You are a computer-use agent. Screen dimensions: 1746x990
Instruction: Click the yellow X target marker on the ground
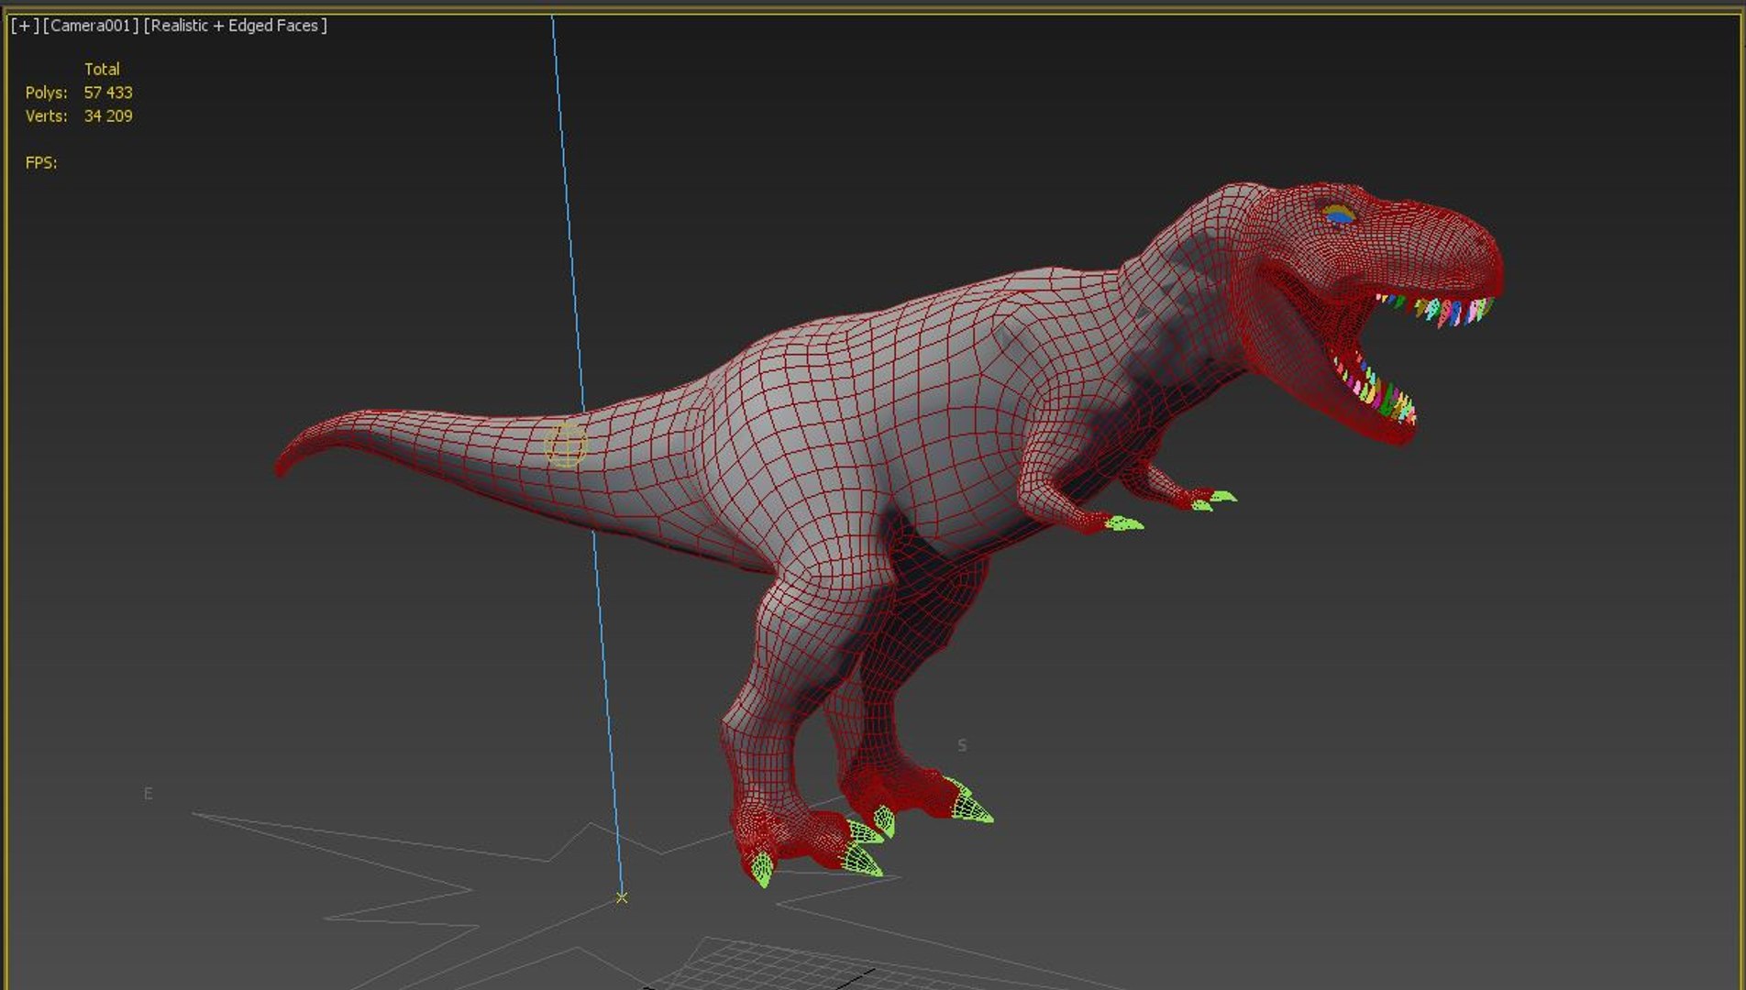click(x=622, y=897)
